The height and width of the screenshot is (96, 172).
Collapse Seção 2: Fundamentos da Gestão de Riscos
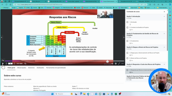(x=164, y=34)
